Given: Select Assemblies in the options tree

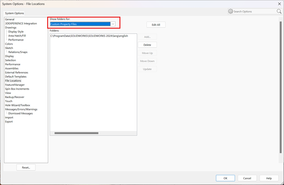Looking at the screenshot, I should (x=12, y=69).
